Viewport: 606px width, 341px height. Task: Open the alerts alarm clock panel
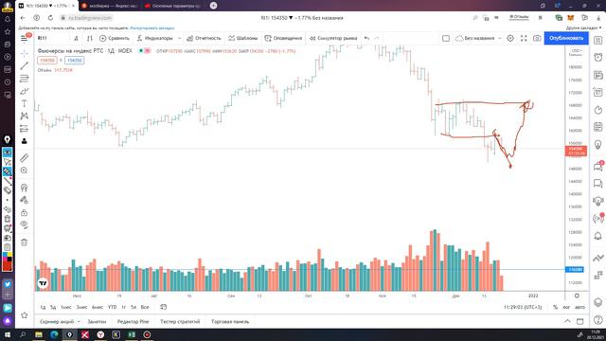[x=597, y=58]
